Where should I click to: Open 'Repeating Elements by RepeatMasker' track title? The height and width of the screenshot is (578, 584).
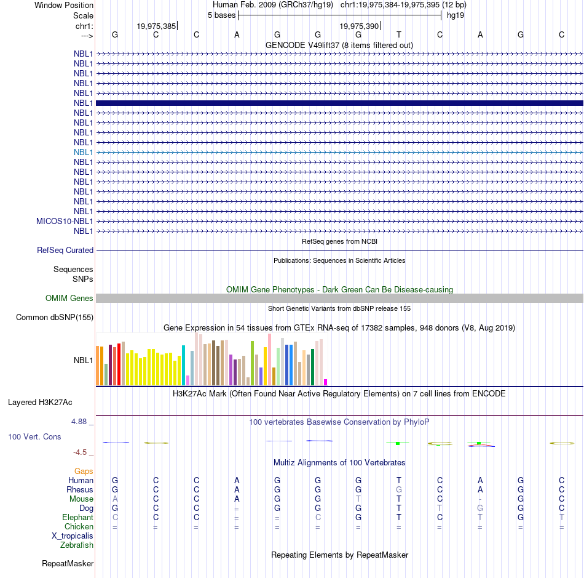[339, 555]
